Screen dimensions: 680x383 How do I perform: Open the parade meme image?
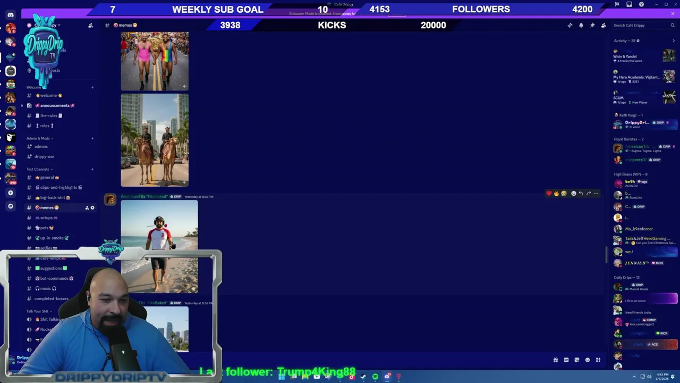pos(155,61)
